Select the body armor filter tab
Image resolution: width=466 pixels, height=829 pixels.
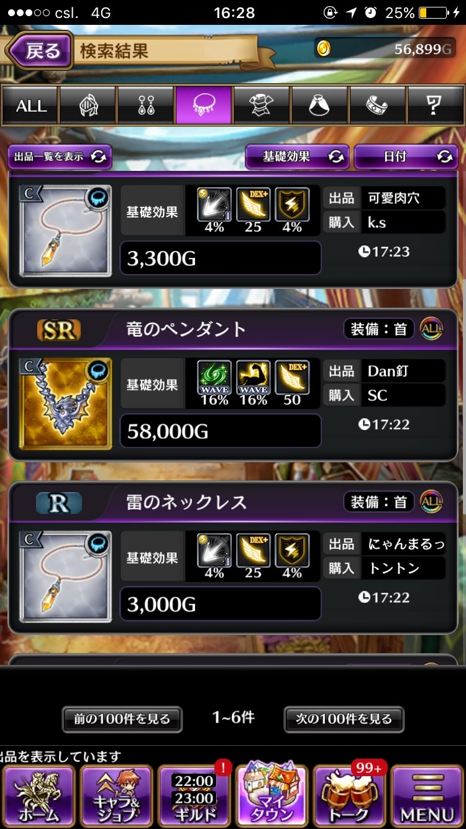[x=262, y=106]
